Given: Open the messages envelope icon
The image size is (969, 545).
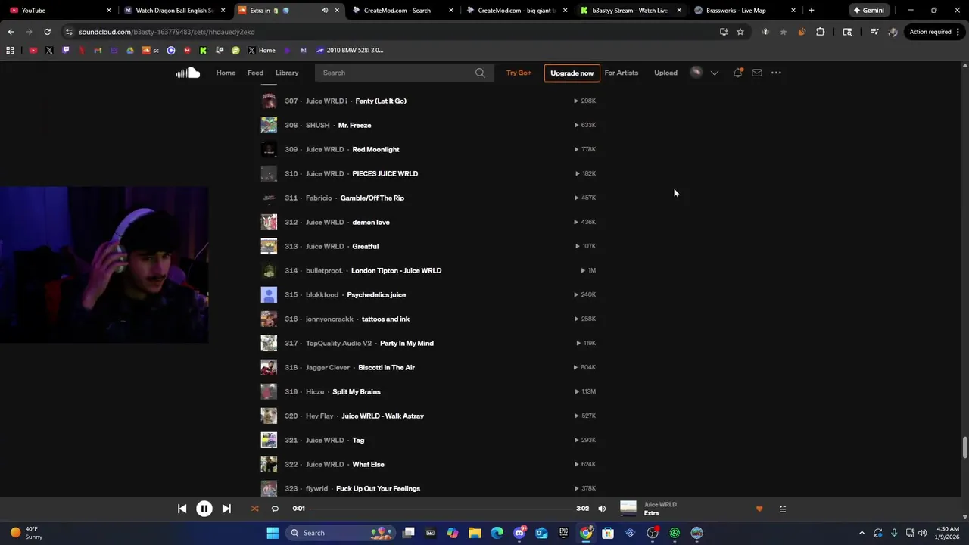Looking at the screenshot, I should coord(756,73).
